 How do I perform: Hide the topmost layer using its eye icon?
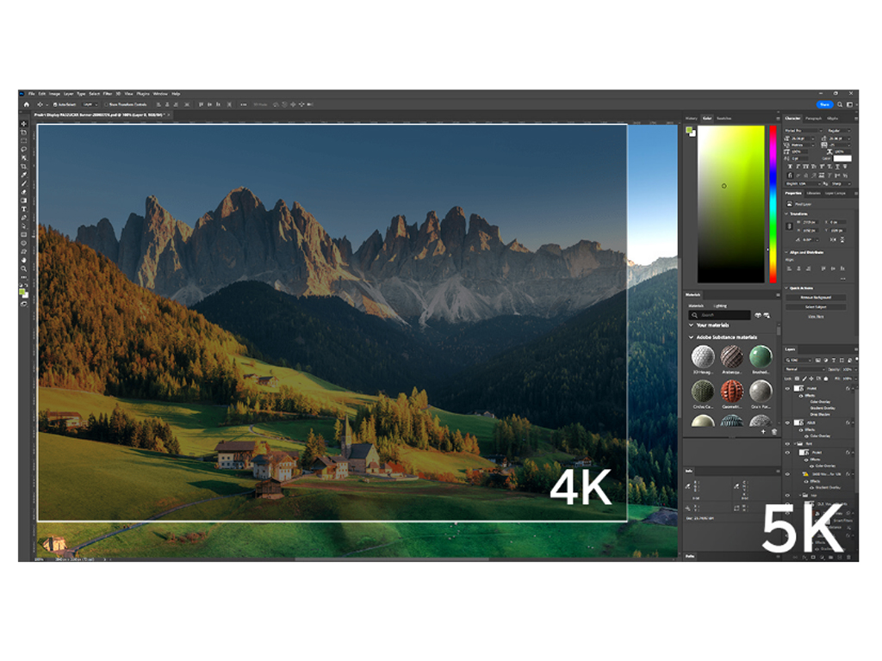(787, 389)
